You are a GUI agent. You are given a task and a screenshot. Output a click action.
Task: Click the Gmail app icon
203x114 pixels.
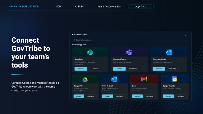tap(144, 79)
